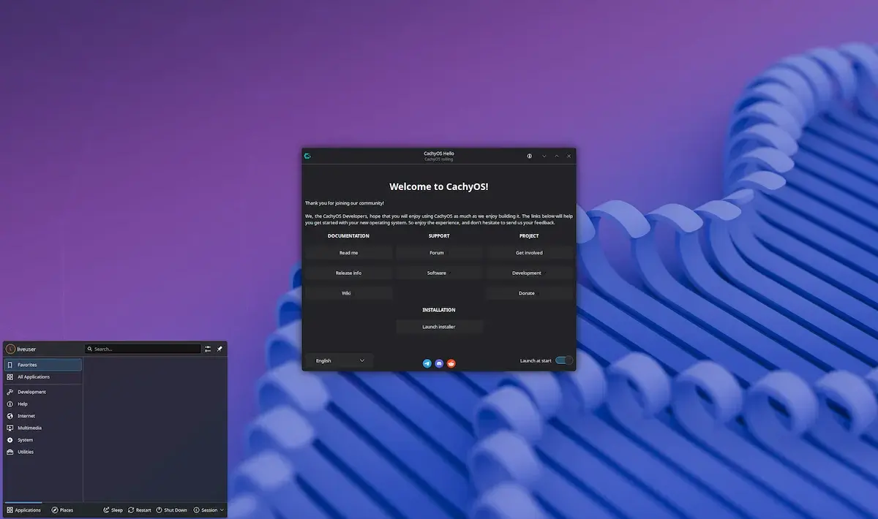Click the Software button

pyautogui.click(x=439, y=273)
